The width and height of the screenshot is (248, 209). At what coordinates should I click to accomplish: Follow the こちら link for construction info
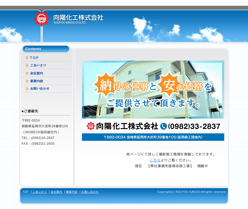(x=155, y=160)
